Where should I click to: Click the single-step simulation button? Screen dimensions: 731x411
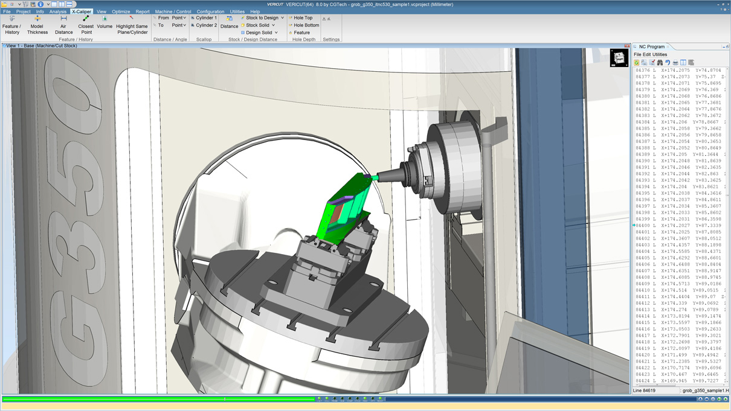(x=719, y=399)
